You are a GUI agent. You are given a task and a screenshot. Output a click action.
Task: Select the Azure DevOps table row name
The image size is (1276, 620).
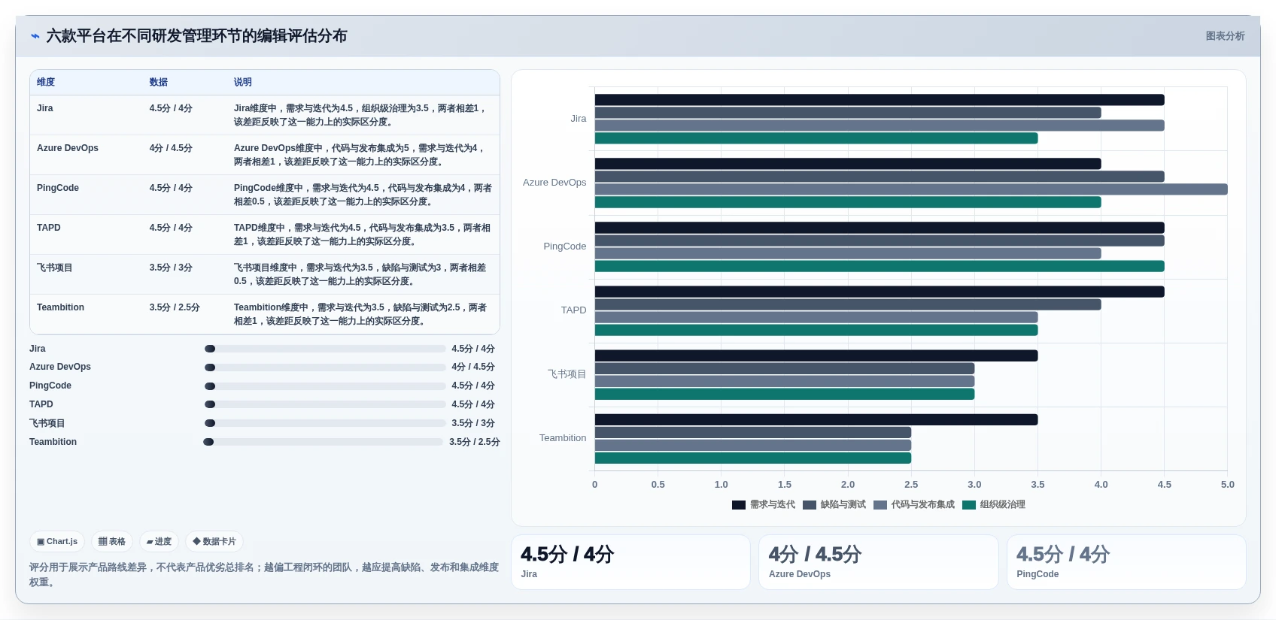coord(68,148)
